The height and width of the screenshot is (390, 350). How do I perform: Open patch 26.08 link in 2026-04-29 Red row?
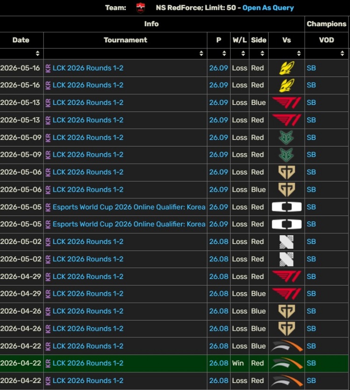(x=218, y=277)
